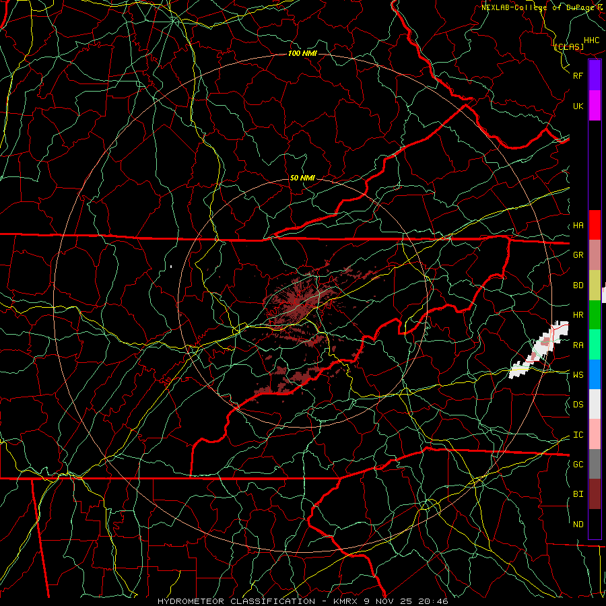Click the red HA hail color swatch
Viewport: 606px width, 606px height.
[x=595, y=225]
